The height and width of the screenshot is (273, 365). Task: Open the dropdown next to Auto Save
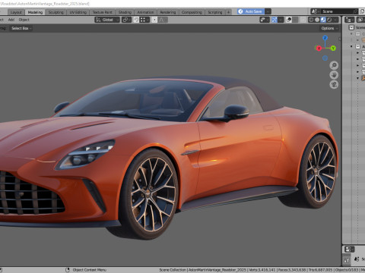tap(268, 11)
